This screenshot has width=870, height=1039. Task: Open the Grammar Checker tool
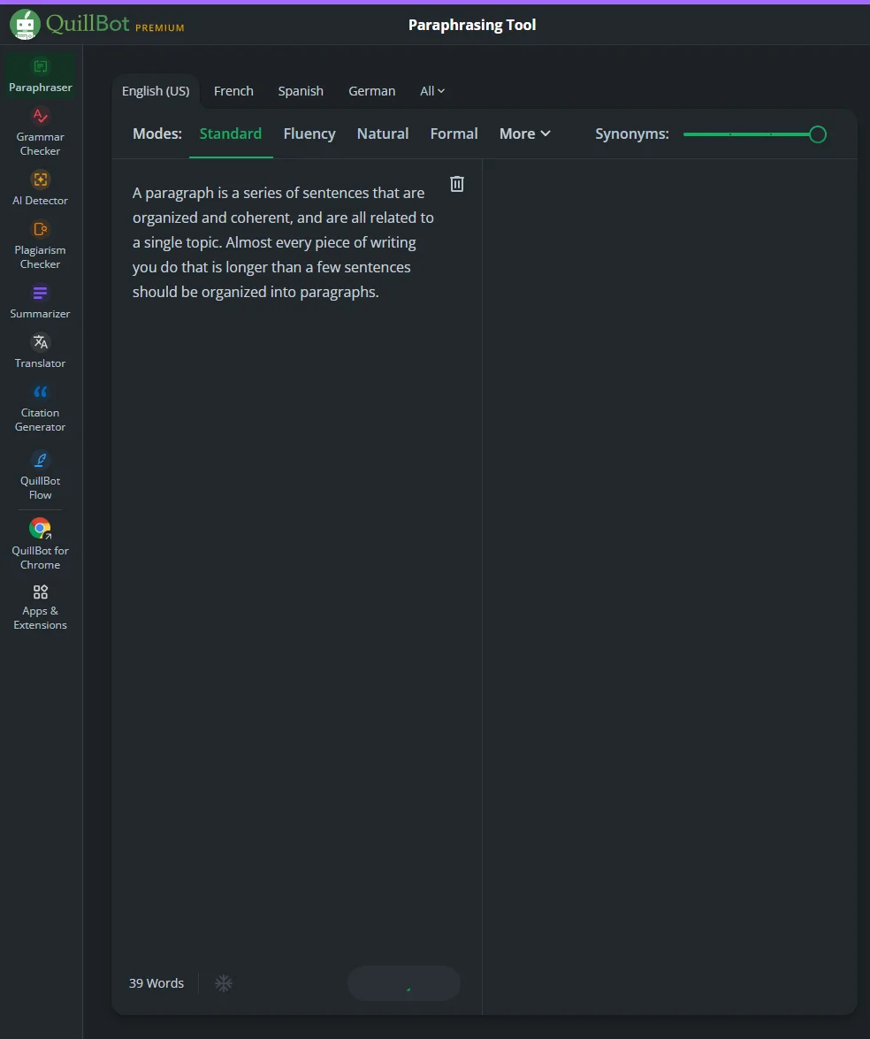point(41,133)
